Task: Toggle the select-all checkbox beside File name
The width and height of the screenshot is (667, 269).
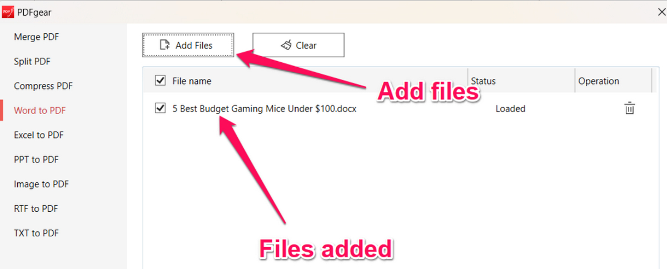Action: coord(160,81)
